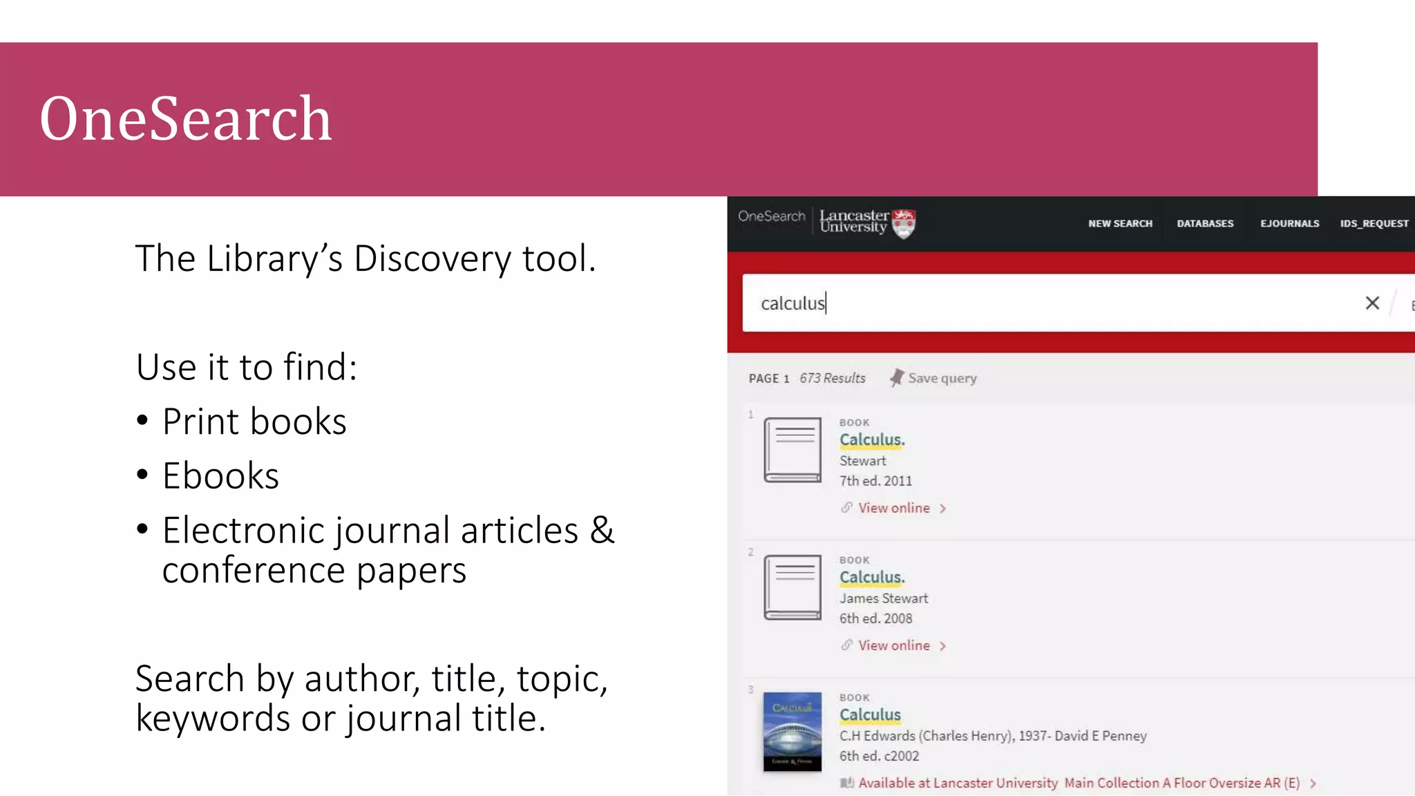Click link icon beside first View online
Image resolution: width=1415 pixels, height=796 pixels.
[846, 508]
